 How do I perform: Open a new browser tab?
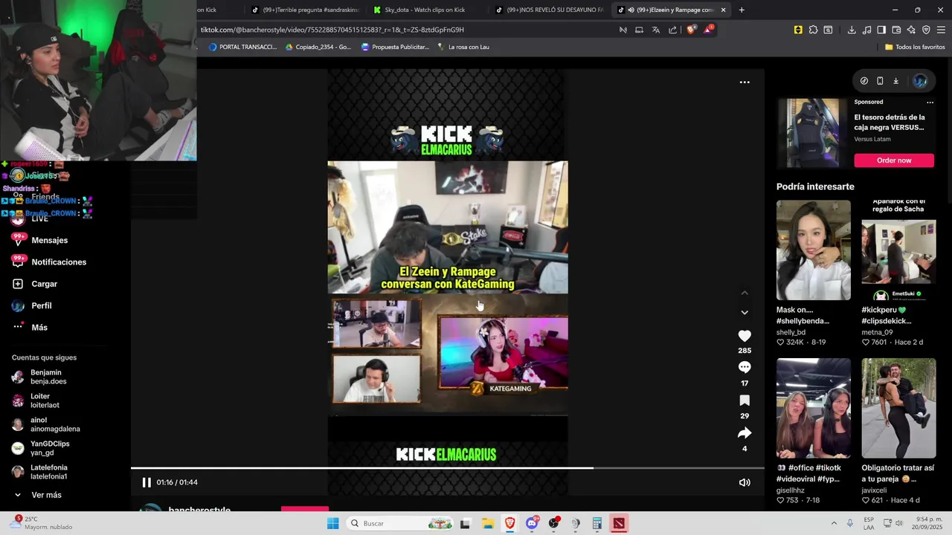[x=742, y=10]
